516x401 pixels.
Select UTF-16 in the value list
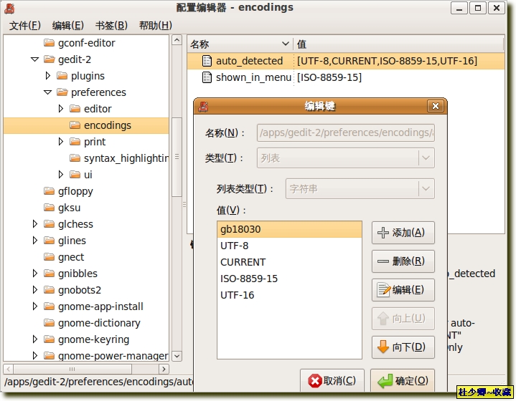289,295
